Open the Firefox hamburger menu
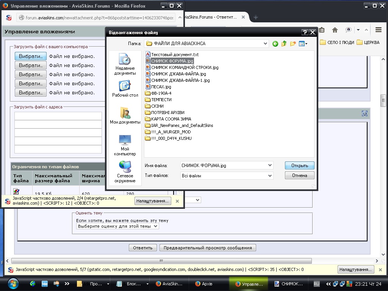Screen dimensions: 388x291 378,30
